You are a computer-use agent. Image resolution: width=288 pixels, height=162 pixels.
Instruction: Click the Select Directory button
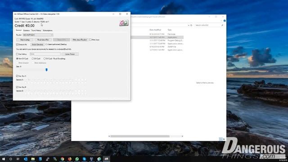pyautogui.click(x=37, y=45)
